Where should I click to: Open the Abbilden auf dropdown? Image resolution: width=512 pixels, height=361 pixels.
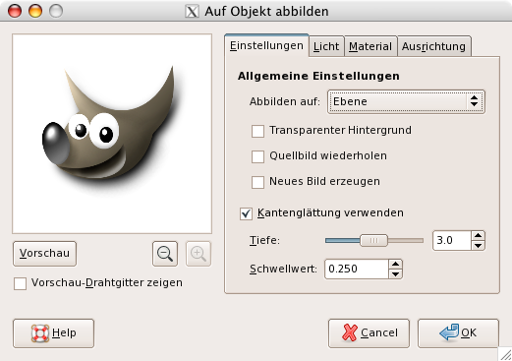coord(406,101)
